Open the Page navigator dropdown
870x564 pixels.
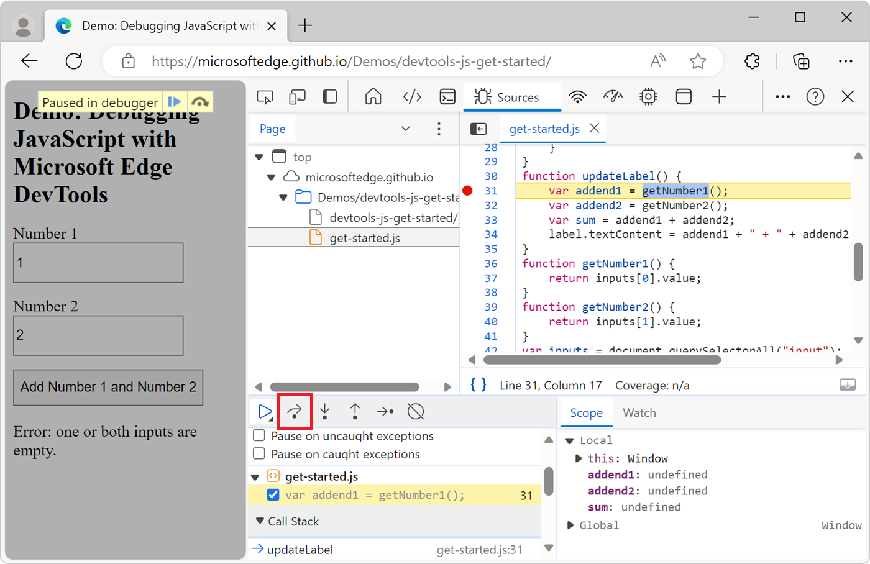point(405,129)
